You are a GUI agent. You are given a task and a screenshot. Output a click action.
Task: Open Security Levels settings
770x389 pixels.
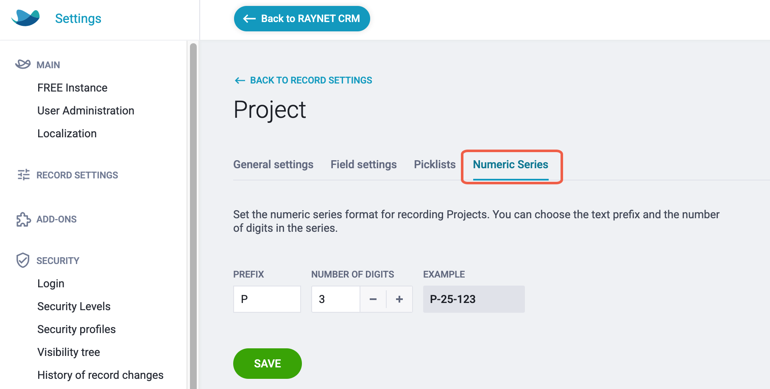74,306
